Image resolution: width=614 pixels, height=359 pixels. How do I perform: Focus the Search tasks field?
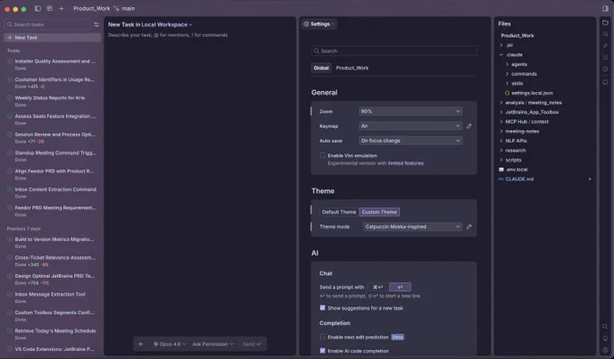(x=47, y=24)
